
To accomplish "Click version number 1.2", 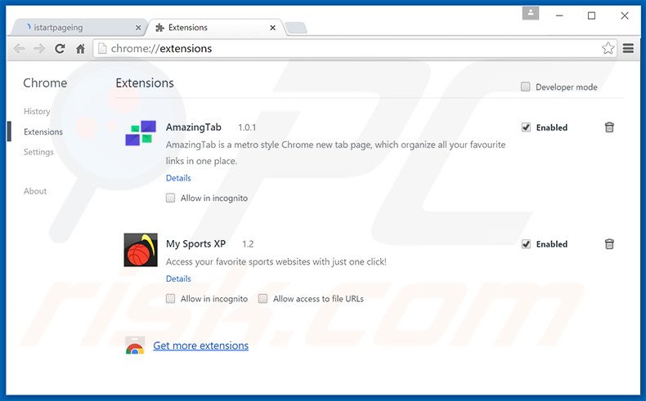I will click(248, 244).
